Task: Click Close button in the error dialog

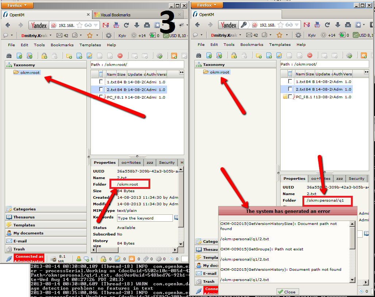Action: (x=287, y=292)
